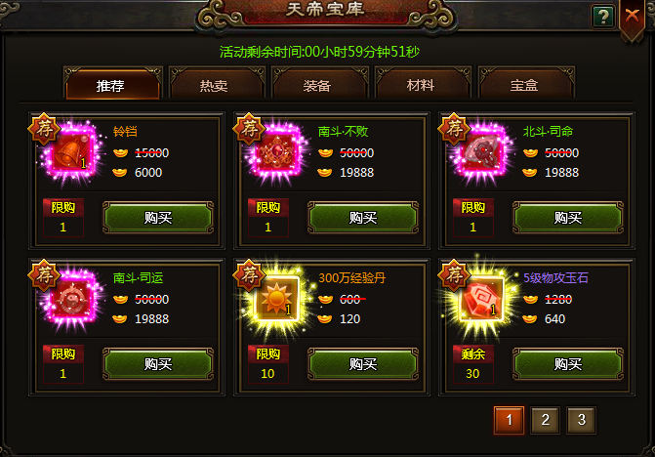The width and height of the screenshot is (655, 457).
Task: Click the 300万经验丹 sun icon
Action: click(x=277, y=300)
